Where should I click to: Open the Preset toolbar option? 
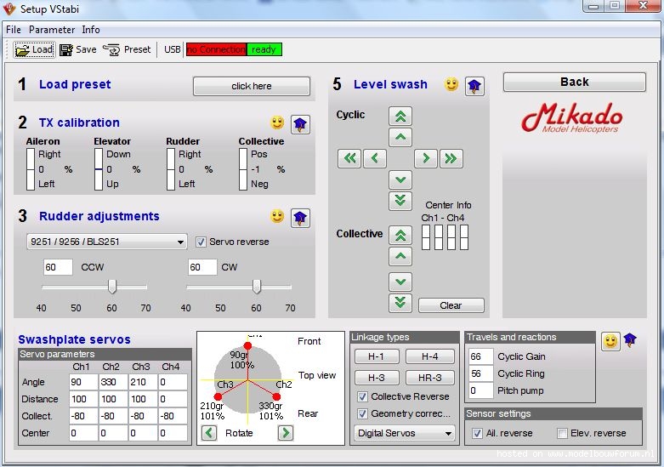[x=127, y=49]
